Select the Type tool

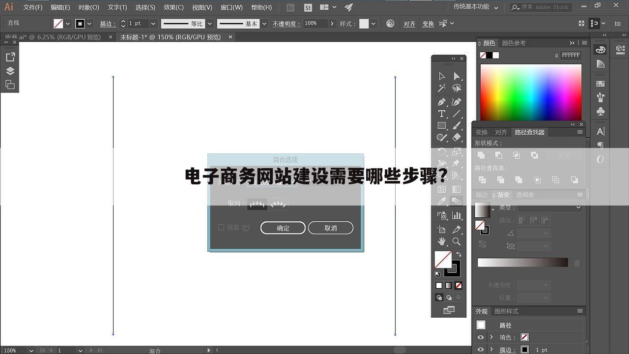pos(442,114)
